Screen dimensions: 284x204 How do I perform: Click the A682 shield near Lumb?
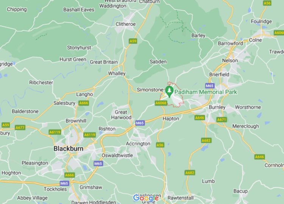click(190, 173)
